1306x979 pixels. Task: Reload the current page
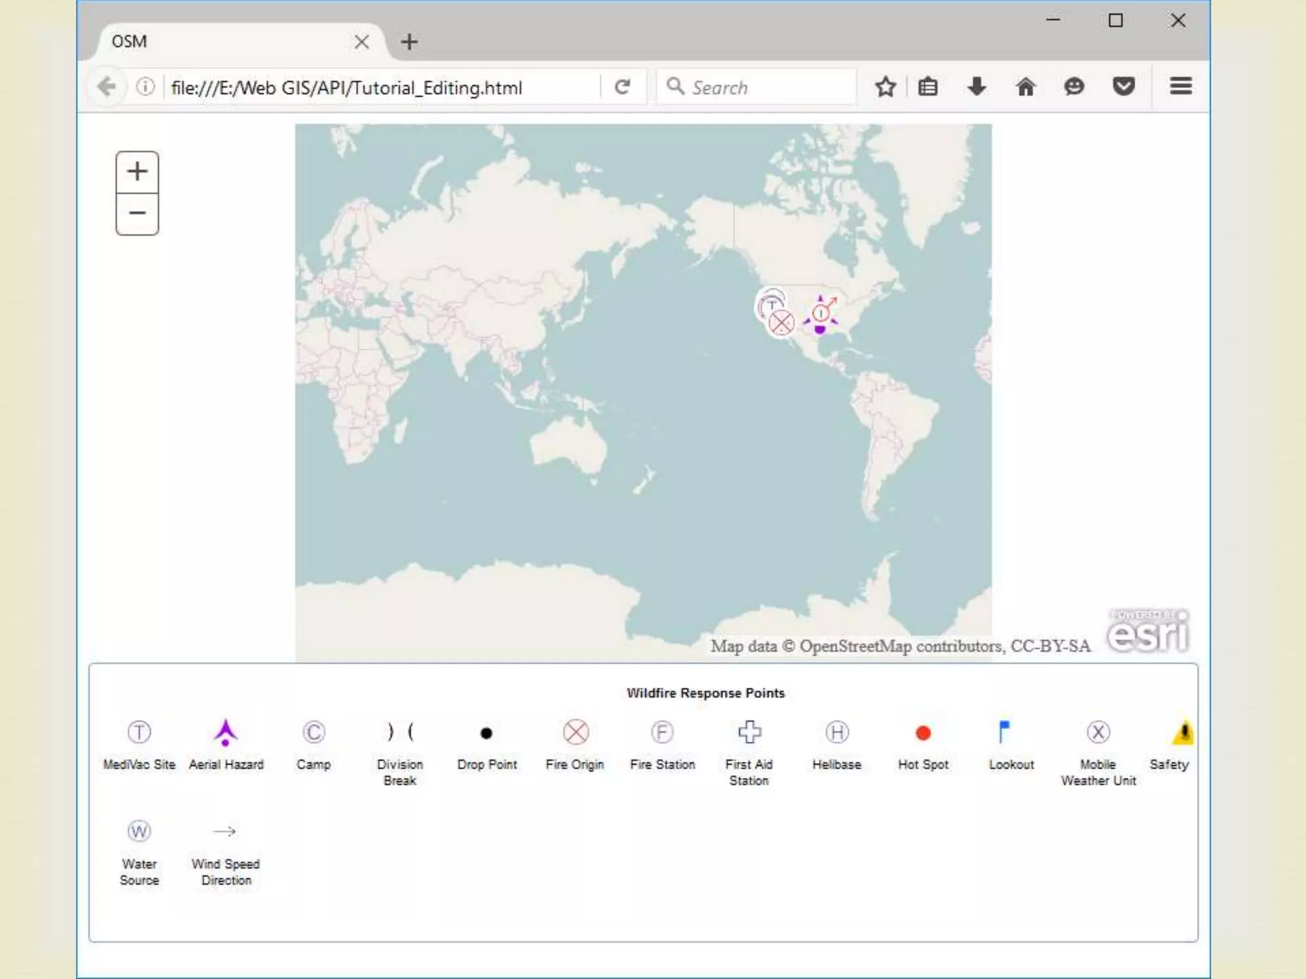click(622, 87)
